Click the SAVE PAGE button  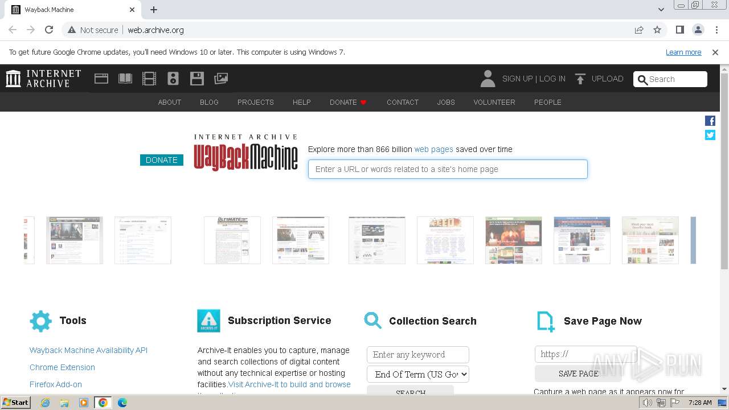click(x=578, y=374)
